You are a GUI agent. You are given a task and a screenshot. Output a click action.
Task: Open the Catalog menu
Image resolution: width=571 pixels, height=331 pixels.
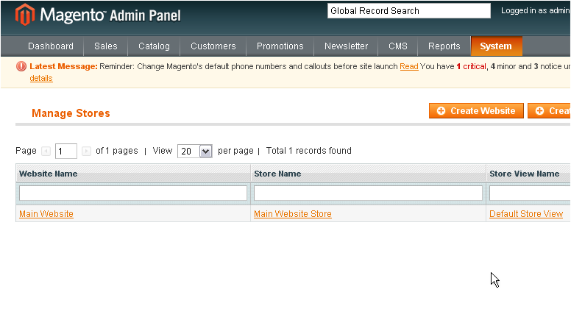(x=154, y=46)
